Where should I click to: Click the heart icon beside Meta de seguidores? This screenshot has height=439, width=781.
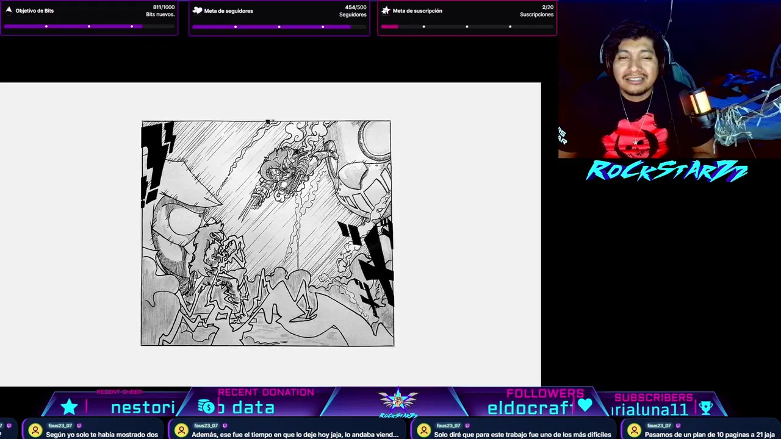point(198,10)
